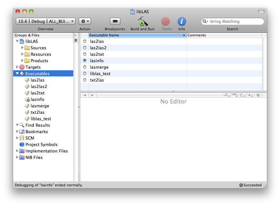Open the Overview build configuration dropdown
This screenshot has height=206, width=280.
pos(45,21)
